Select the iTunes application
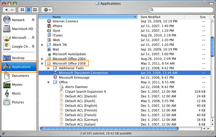This screenshot has width=216, height=137. click(55, 35)
